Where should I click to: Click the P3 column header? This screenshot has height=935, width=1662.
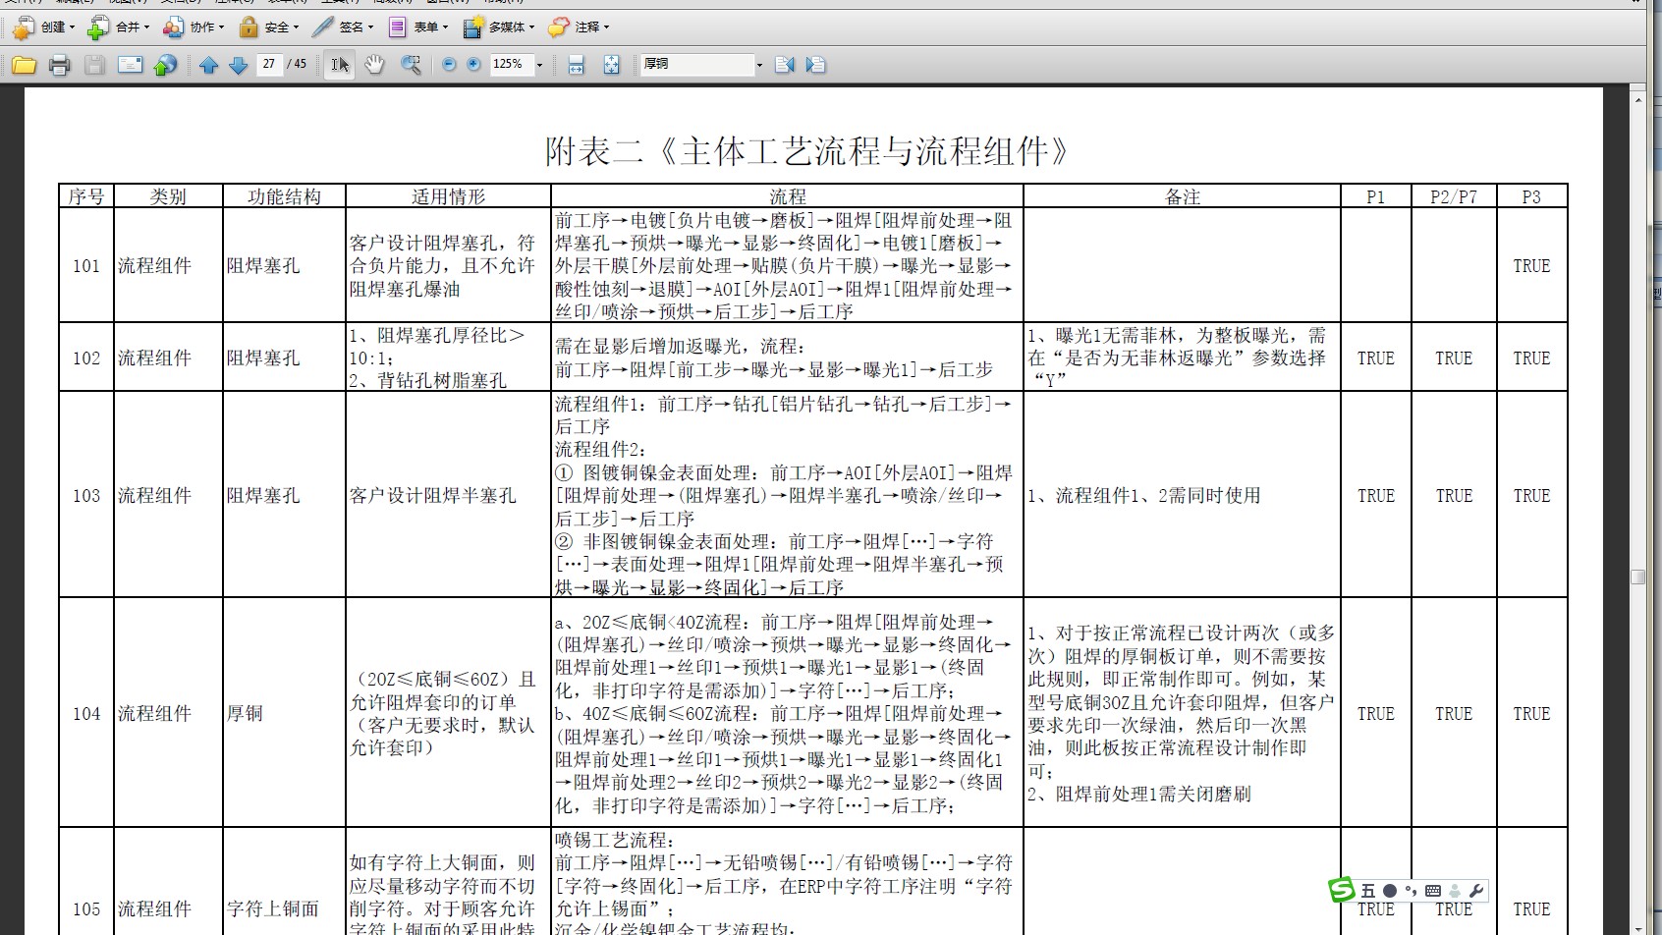(1531, 196)
